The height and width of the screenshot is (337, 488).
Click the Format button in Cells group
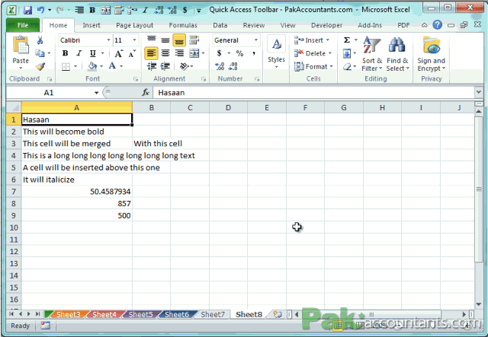point(313,66)
